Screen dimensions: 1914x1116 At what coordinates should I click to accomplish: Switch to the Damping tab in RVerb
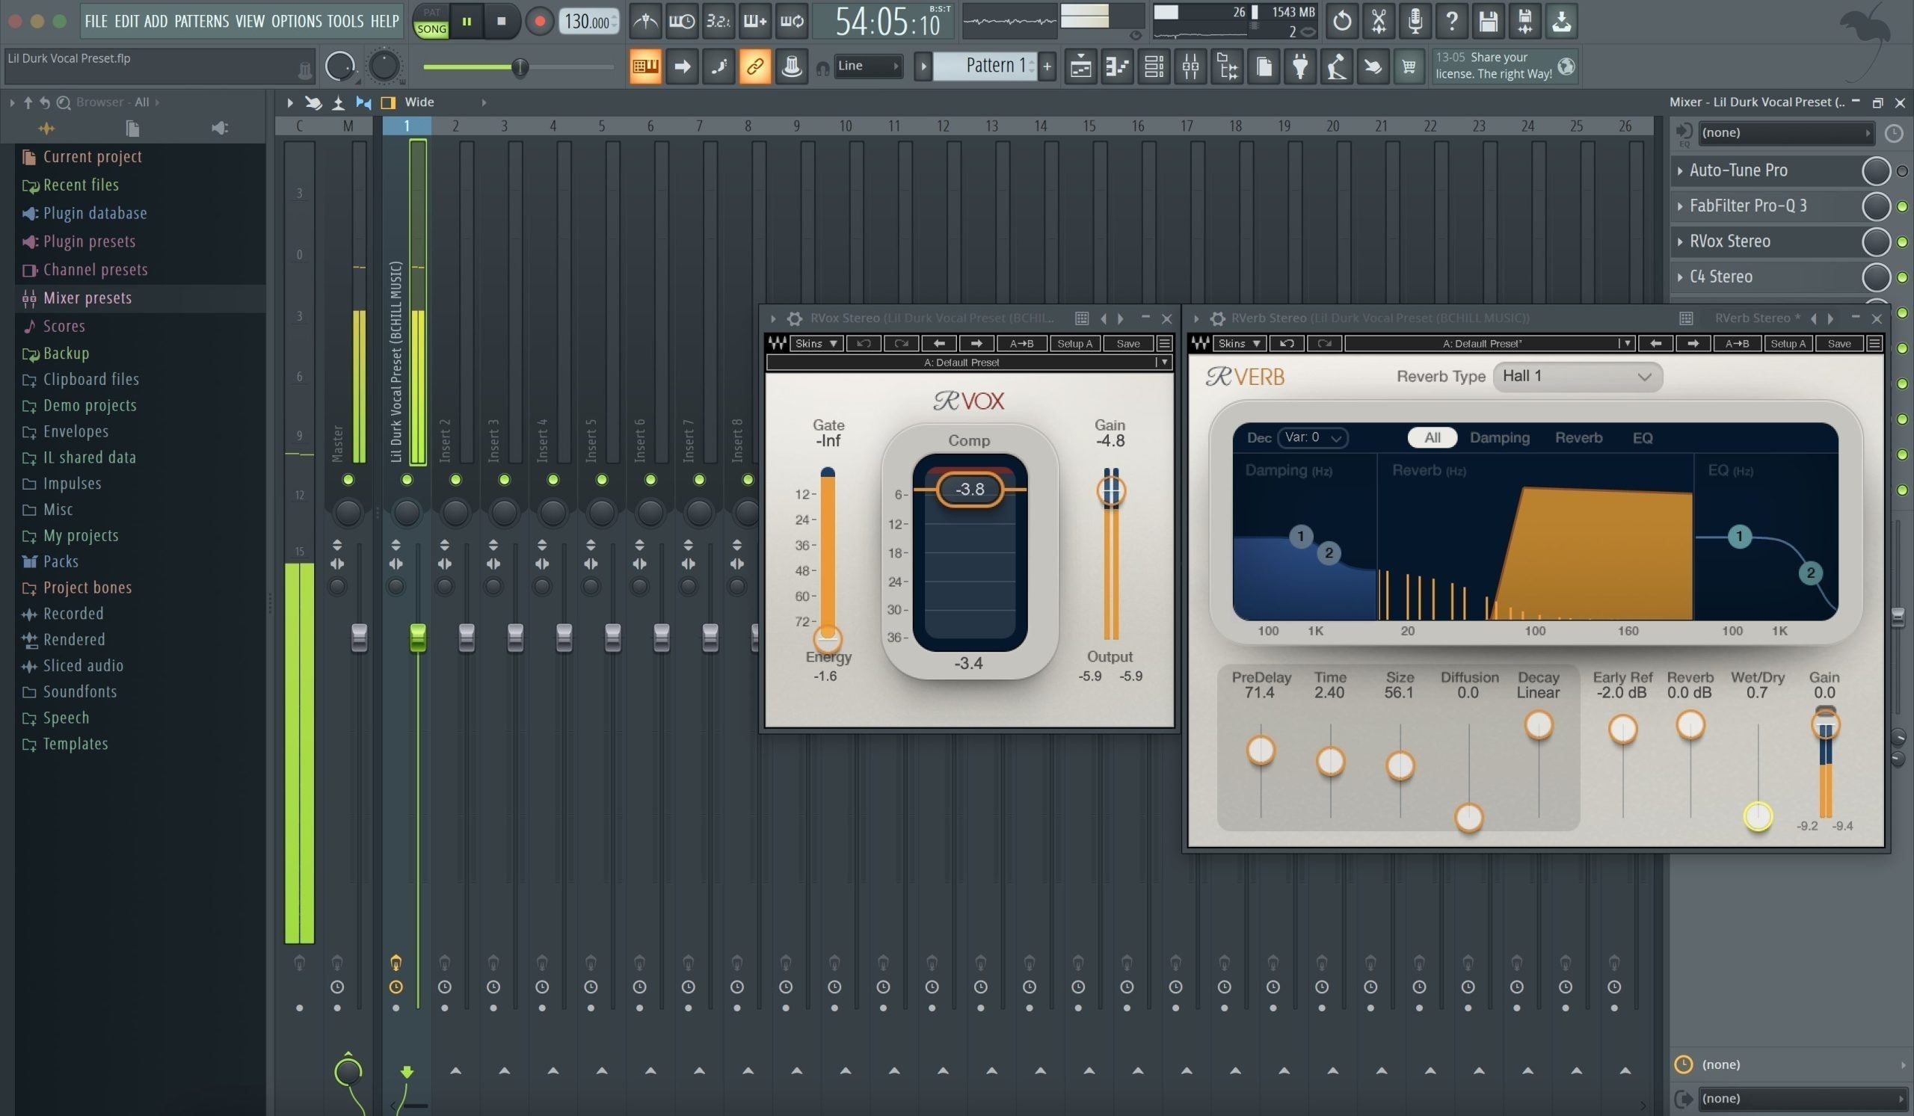(x=1500, y=437)
